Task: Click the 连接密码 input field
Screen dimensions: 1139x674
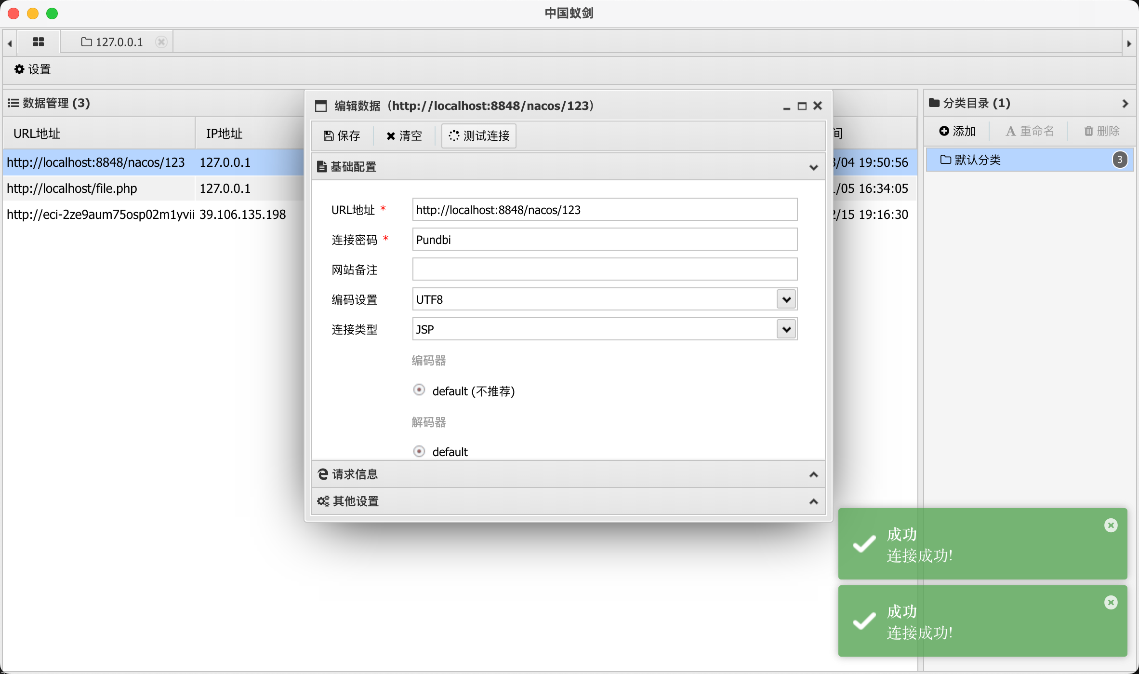Action: coord(605,240)
